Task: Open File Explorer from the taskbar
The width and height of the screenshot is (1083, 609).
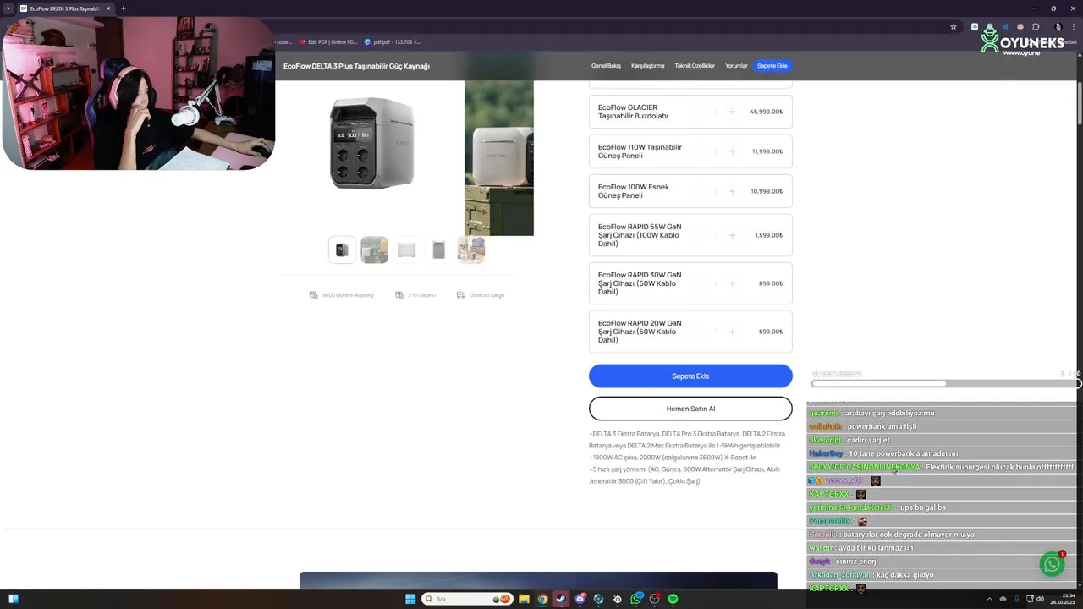Action: [x=524, y=599]
